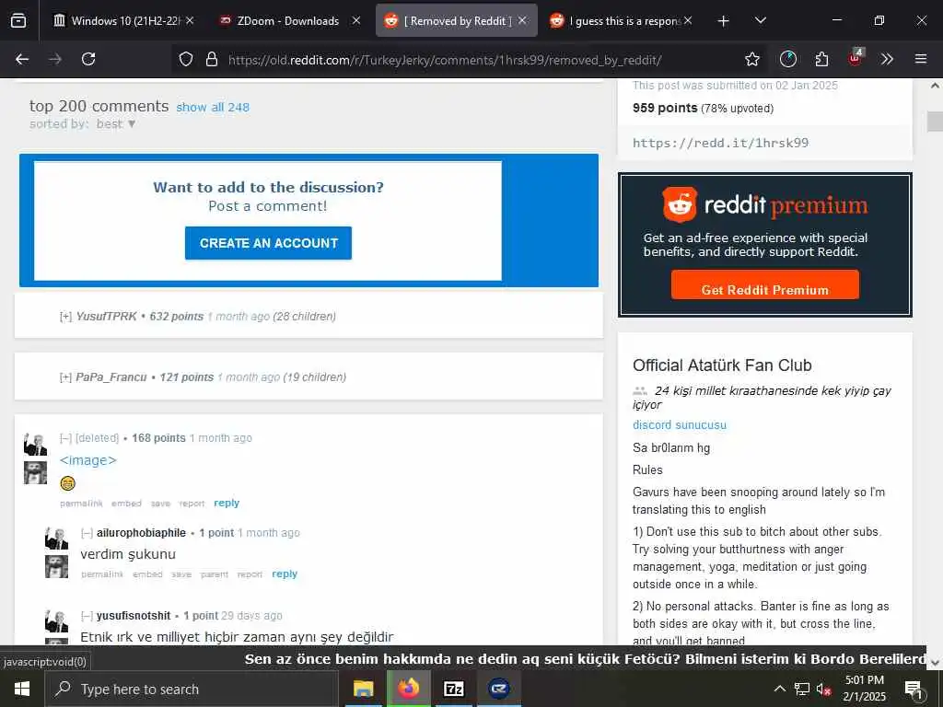Click the uBlock Origin shield icon
This screenshot has width=943, height=707.
(856, 58)
